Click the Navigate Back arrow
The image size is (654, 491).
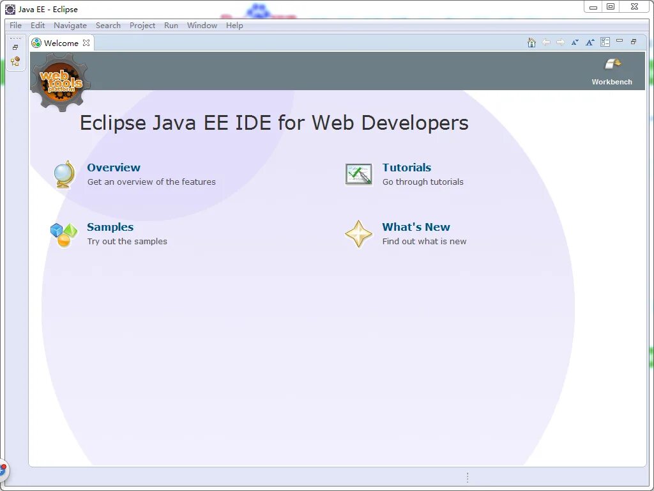coord(546,43)
